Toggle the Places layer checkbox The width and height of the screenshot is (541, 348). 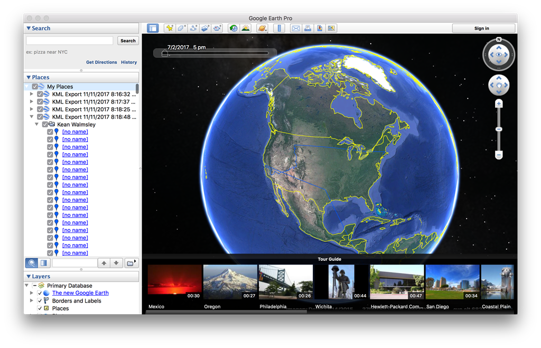click(x=40, y=308)
